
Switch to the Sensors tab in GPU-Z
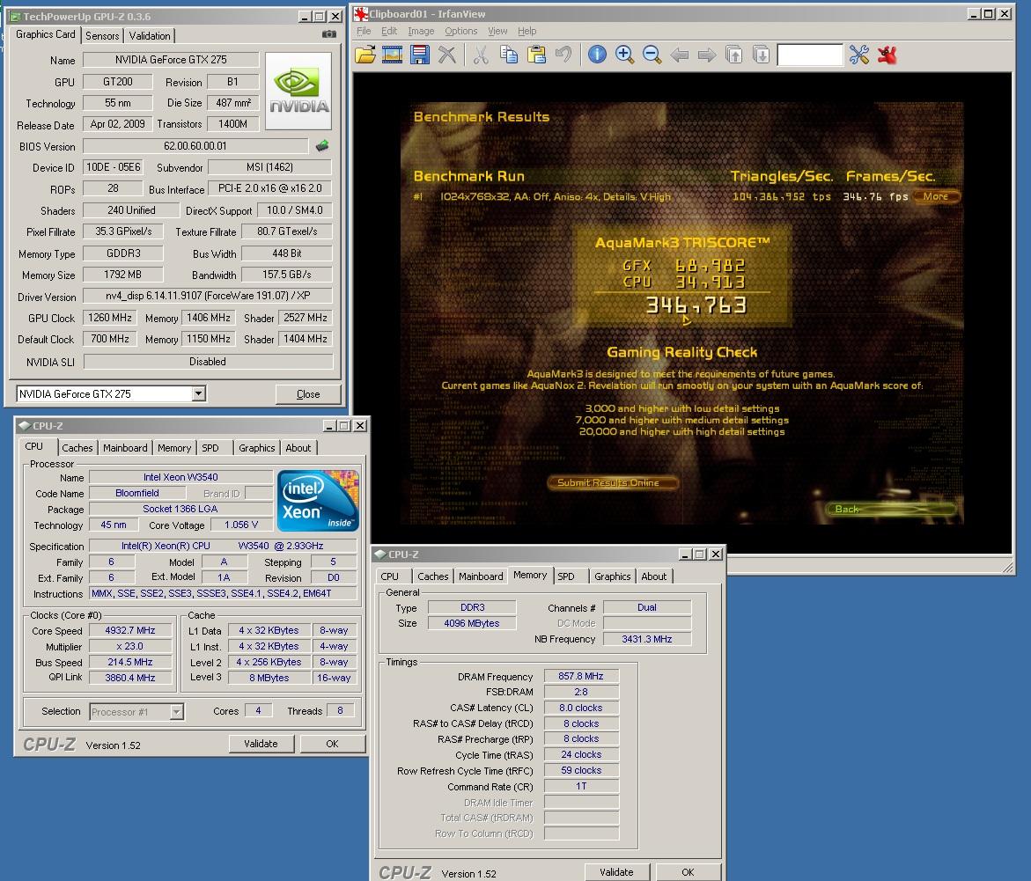point(103,36)
